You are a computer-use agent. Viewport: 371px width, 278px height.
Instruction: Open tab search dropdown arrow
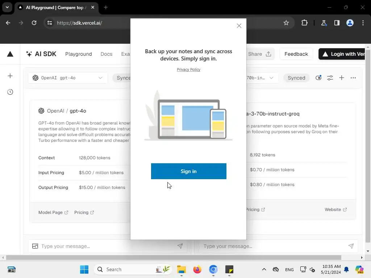[7, 7]
